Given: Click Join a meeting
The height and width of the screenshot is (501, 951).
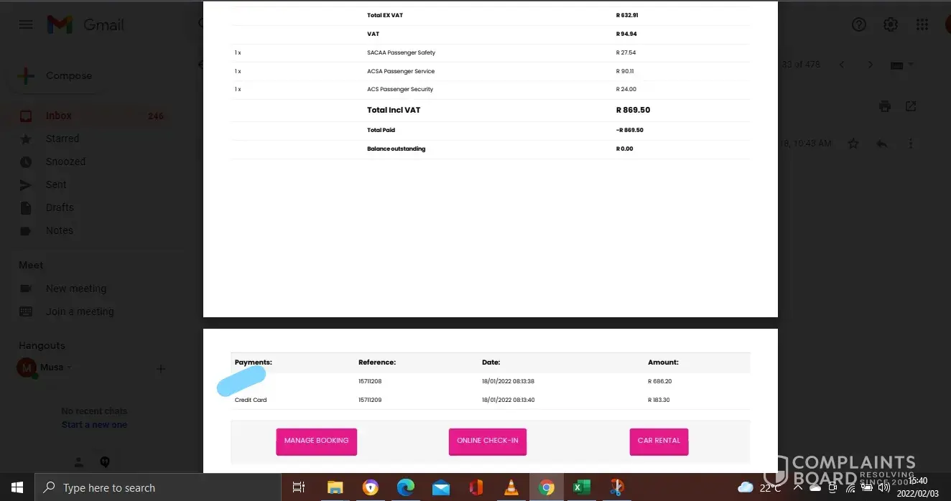Looking at the screenshot, I should coord(79,312).
